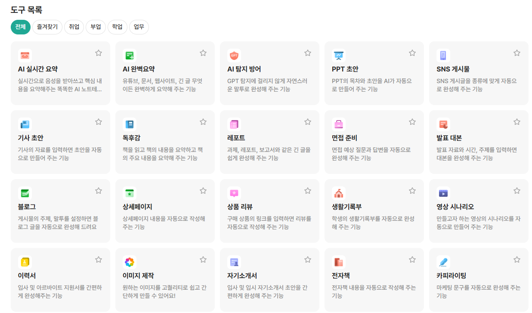Select the AI 탐지 방어 GPT icon

tap(234, 55)
